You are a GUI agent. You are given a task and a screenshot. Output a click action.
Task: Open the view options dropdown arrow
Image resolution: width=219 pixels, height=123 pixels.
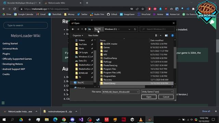pyautogui.click(x=160, y=36)
